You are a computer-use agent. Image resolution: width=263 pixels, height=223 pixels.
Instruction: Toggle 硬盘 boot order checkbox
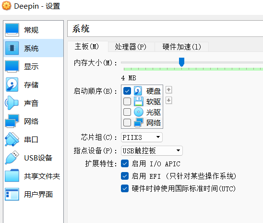tap(127, 91)
